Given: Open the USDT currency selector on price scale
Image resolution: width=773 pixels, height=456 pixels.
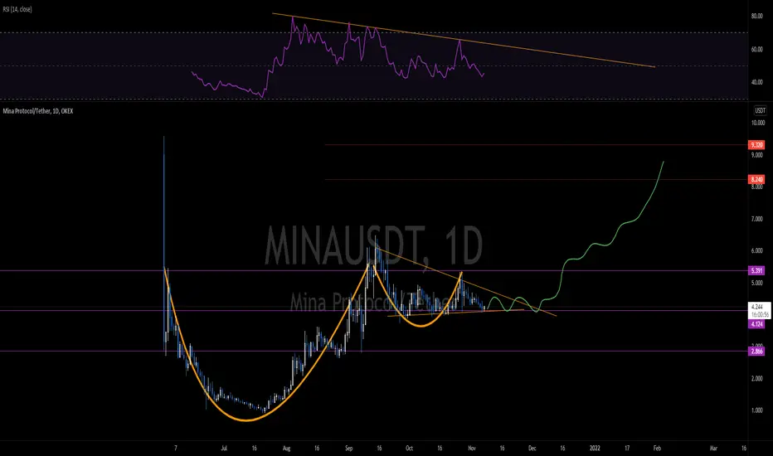Looking at the screenshot, I should (x=761, y=110).
